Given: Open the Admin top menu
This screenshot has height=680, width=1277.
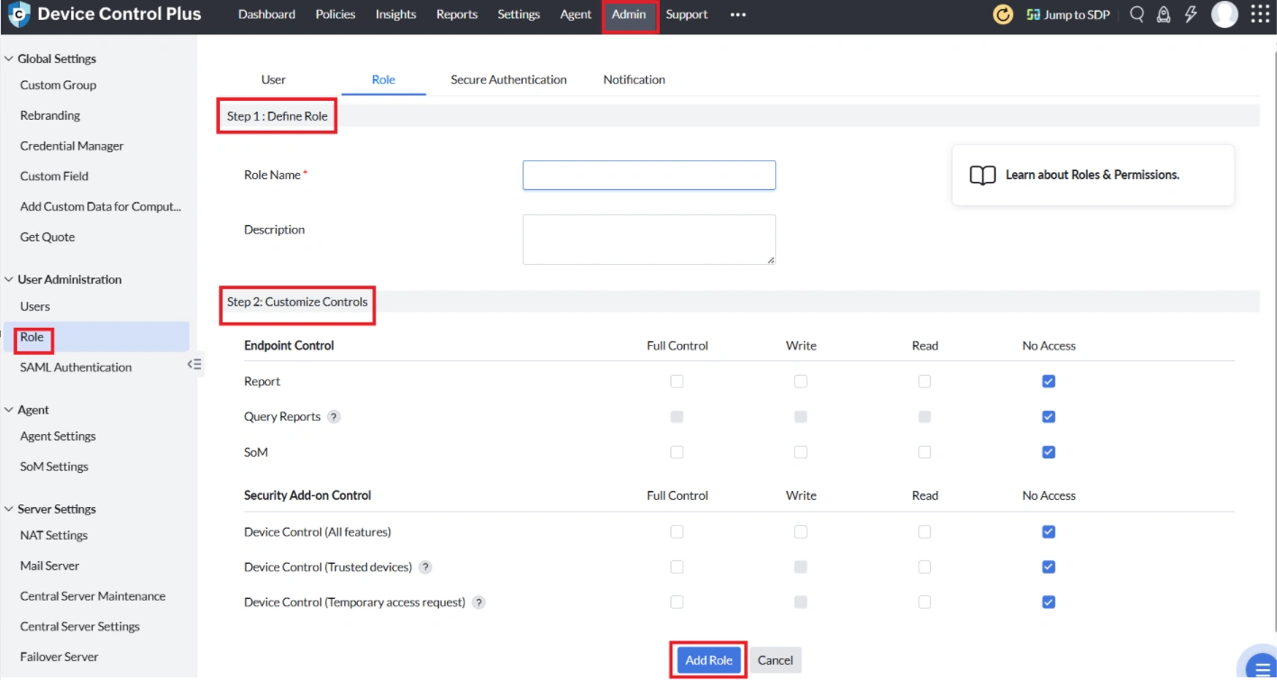Looking at the screenshot, I should pyautogui.click(x=629, y=14).
